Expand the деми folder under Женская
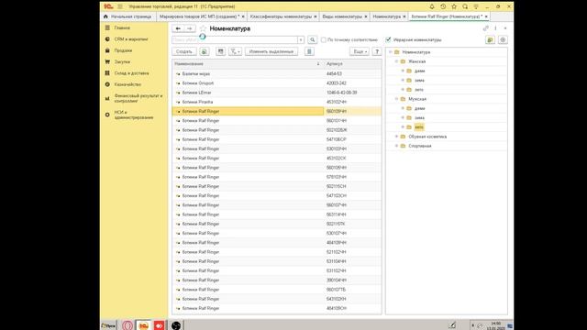587x330 pixels. [403, 71]
